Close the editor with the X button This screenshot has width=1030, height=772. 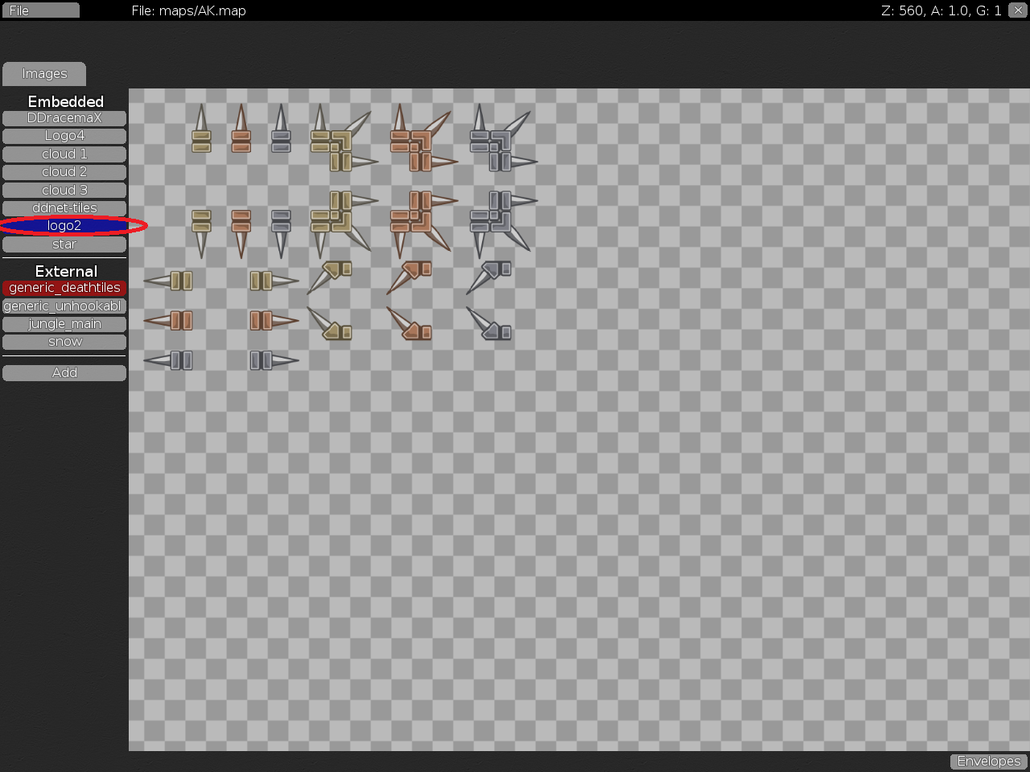(x=1018, y=10)
